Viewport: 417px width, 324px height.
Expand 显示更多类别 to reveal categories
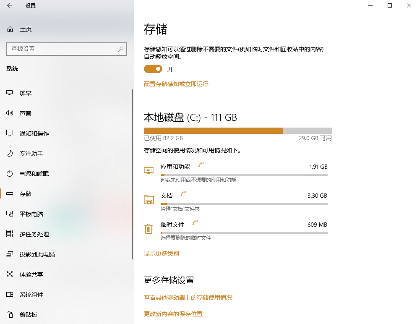161,253
